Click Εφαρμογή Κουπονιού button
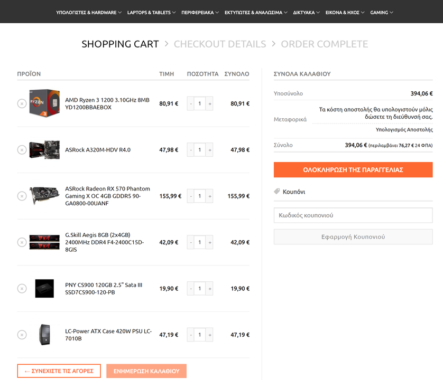The width and height of the screenshot is (443, 380). point(353,236)
